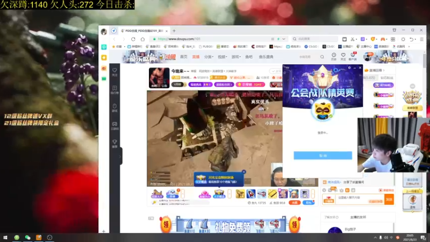430x242 pixels.
Task: Open WeChat icon in taskbar
Action: pyautogui.click(x=27, y=237)
